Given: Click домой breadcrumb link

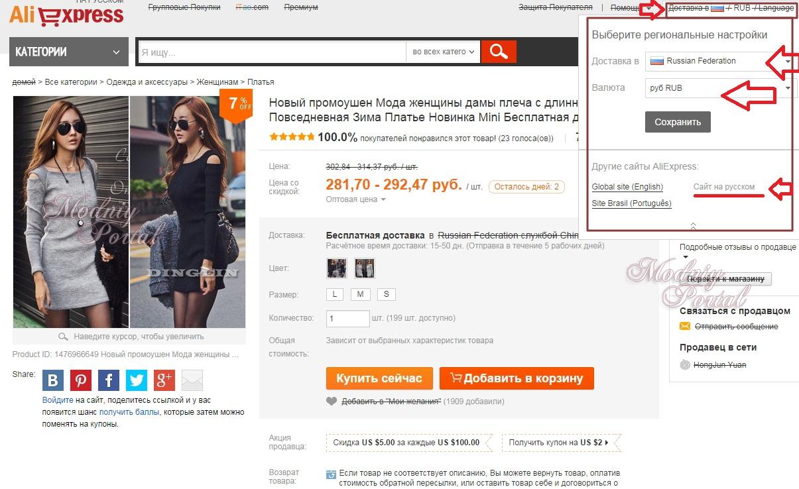Looking at the screenshot, I should click(24, 82).
